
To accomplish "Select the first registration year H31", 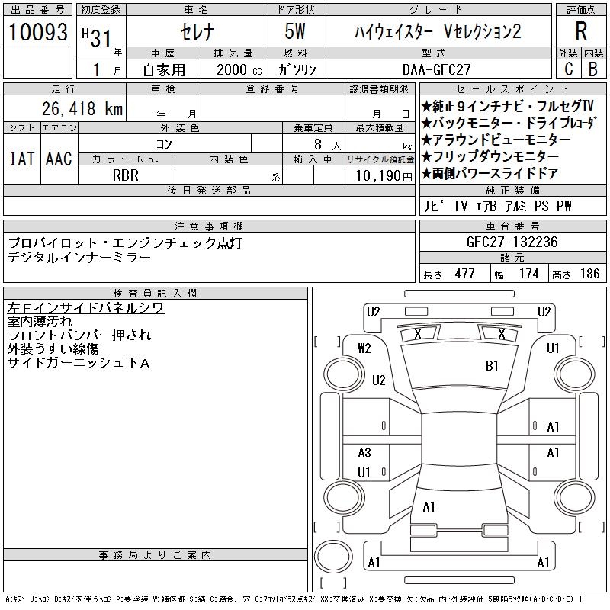I will 97,37.
